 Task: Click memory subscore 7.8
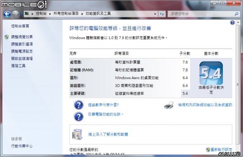coord(185,70)
